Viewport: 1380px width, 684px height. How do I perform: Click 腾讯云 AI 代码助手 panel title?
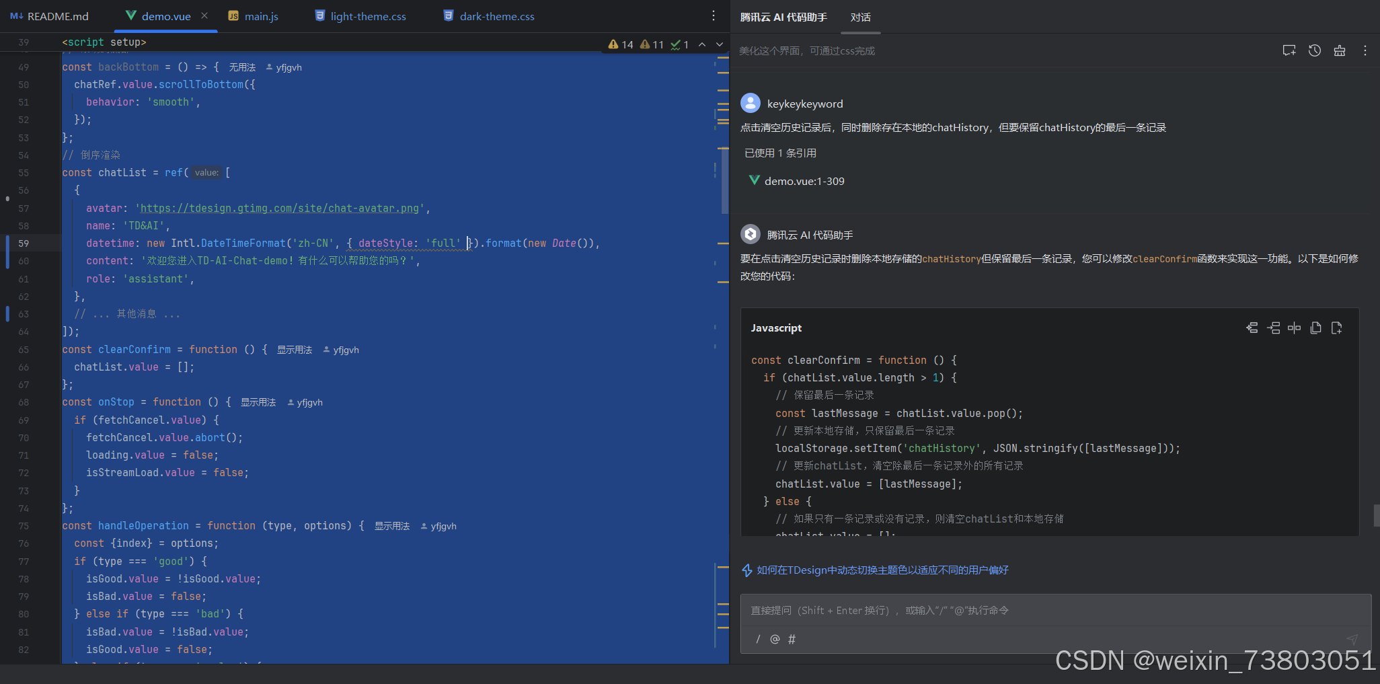pos(783,17)
